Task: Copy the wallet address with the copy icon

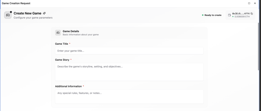Action: pos(252,14)
